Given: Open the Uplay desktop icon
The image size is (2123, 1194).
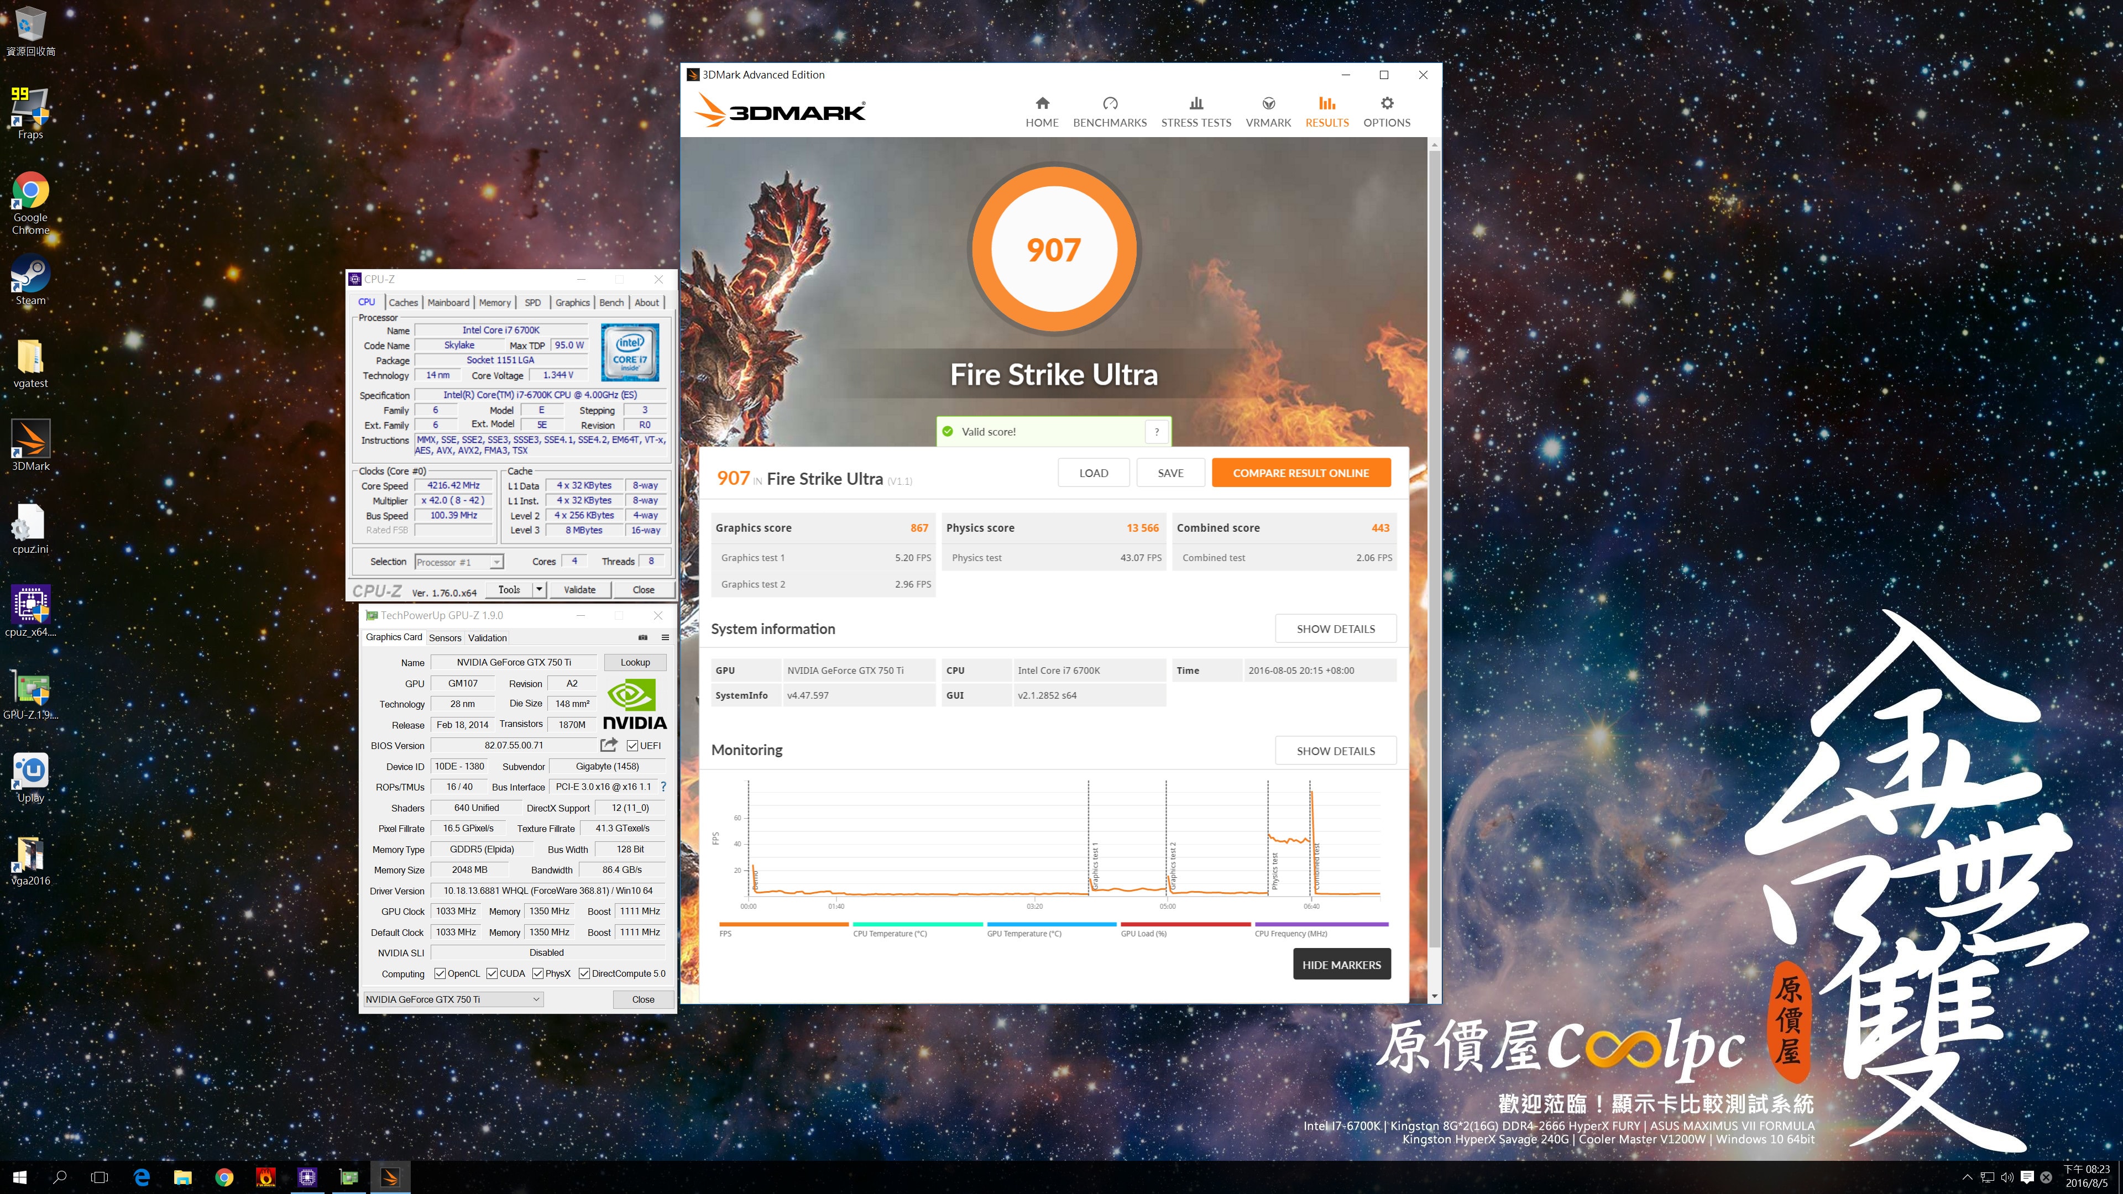Looking at the screenshot, I should pyautogui.click(x=30, y=778).
